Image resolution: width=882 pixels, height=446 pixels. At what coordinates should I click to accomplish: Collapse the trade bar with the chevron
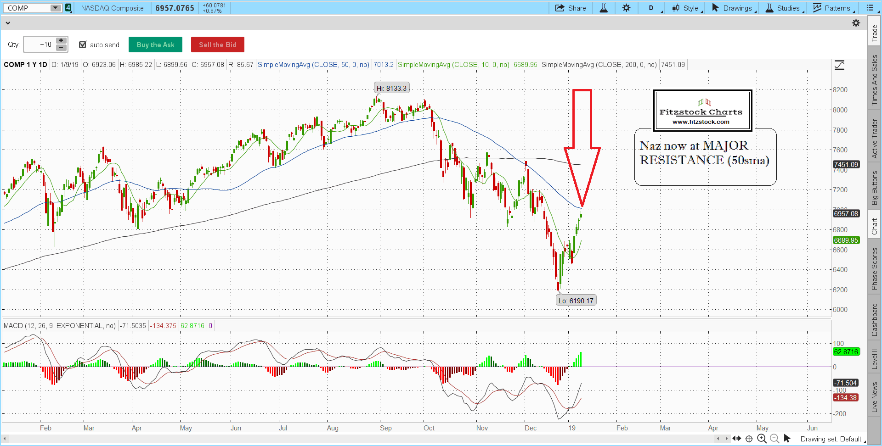coord(8,23)
